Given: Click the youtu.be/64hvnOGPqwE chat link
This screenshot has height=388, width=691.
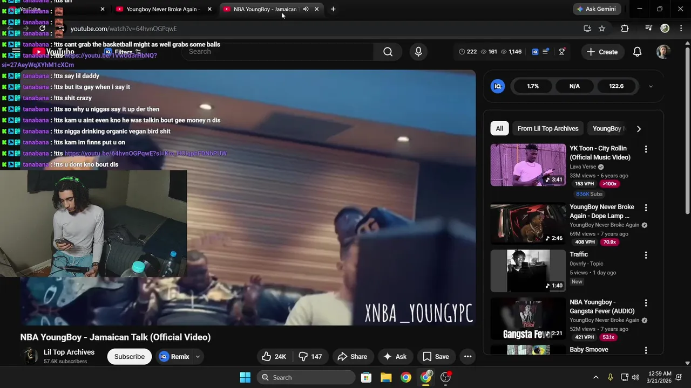Looking at the screenshot, I should coord(146,154).
